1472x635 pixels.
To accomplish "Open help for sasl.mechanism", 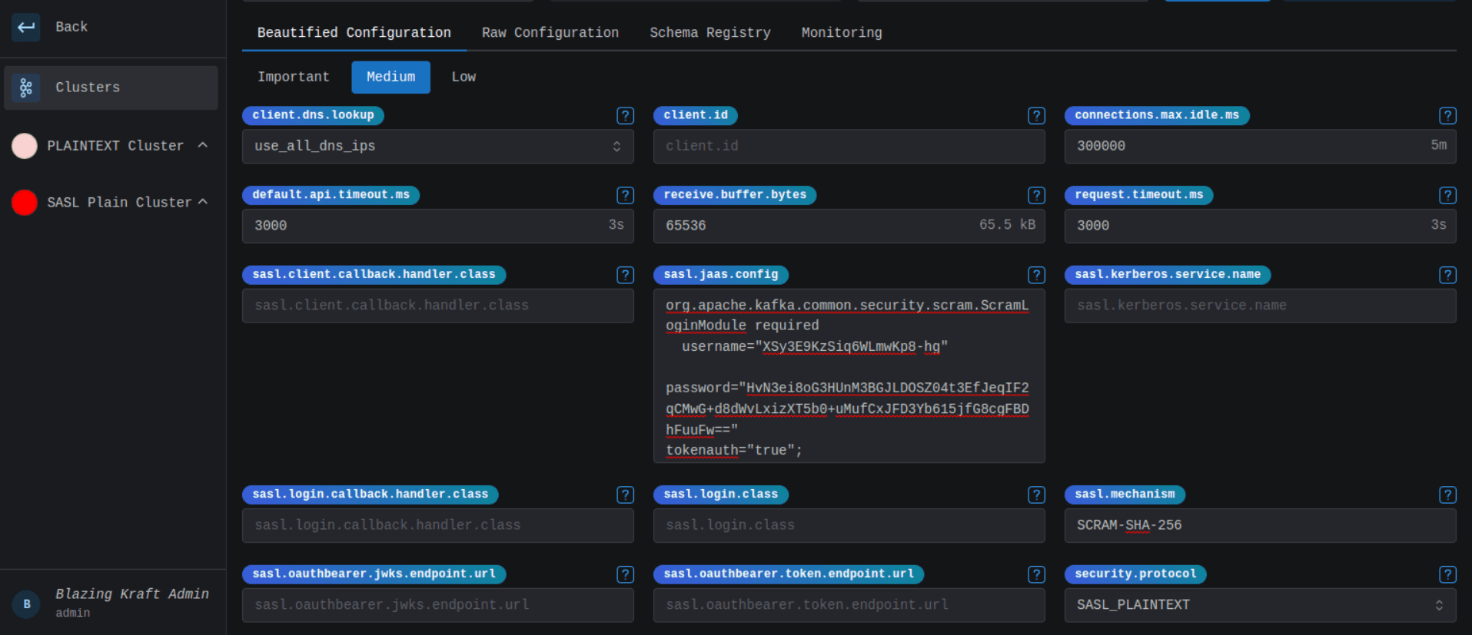I will [x=1447, y=494].
